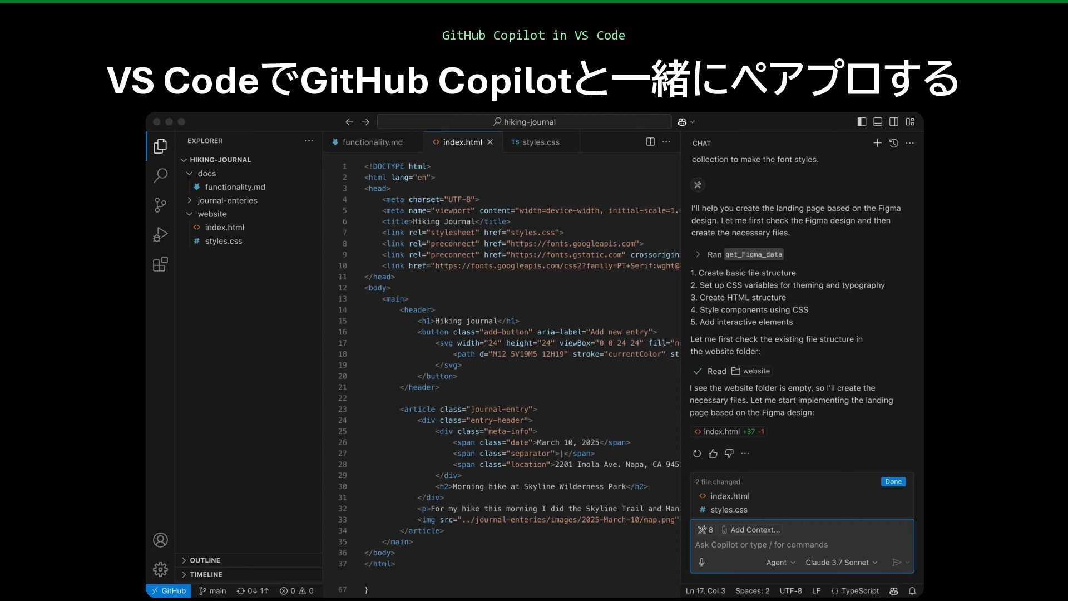Open the Agent mode dropdown
The width and height of the screenshot is (1068, 601).
(780, 563)
